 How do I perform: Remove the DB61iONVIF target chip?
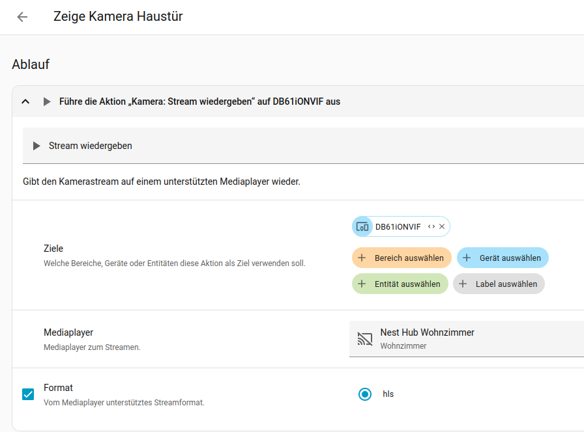pos(442,226)
